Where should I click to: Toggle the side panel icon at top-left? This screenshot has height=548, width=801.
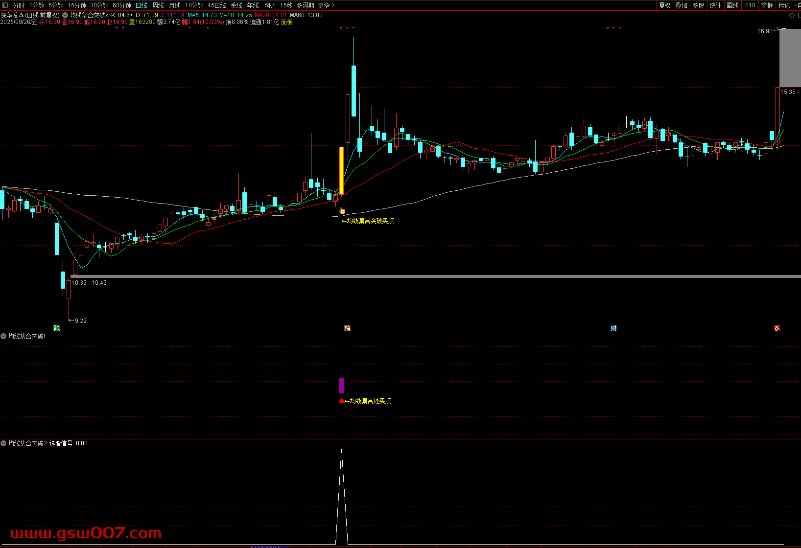point(5,5)
